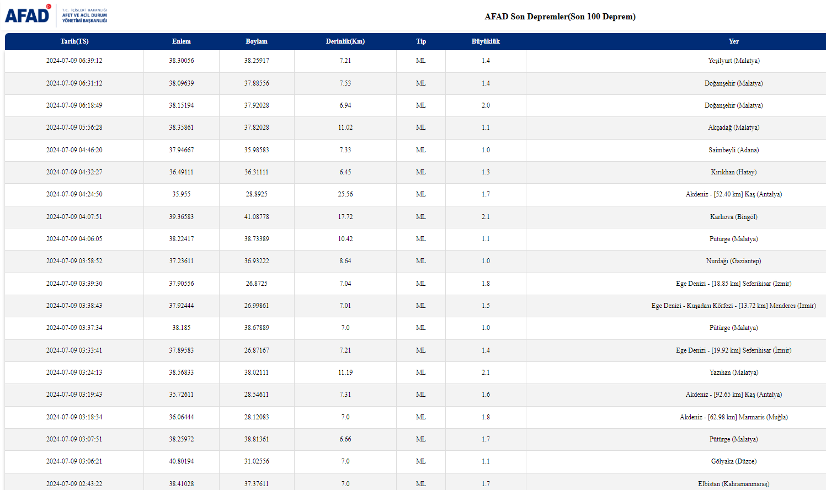826x490 pixels.
Task: Select longitude 41.08778
Action: point(257,217)
